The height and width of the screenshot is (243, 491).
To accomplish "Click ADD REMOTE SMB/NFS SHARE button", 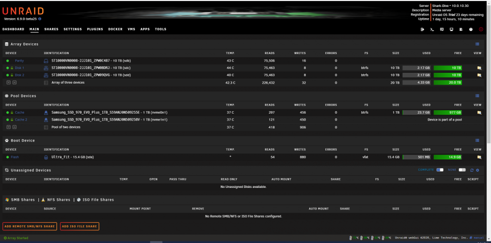I will coord(30,226).
